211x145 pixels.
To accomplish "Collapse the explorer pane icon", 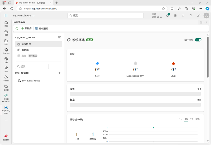I will 60,37.
